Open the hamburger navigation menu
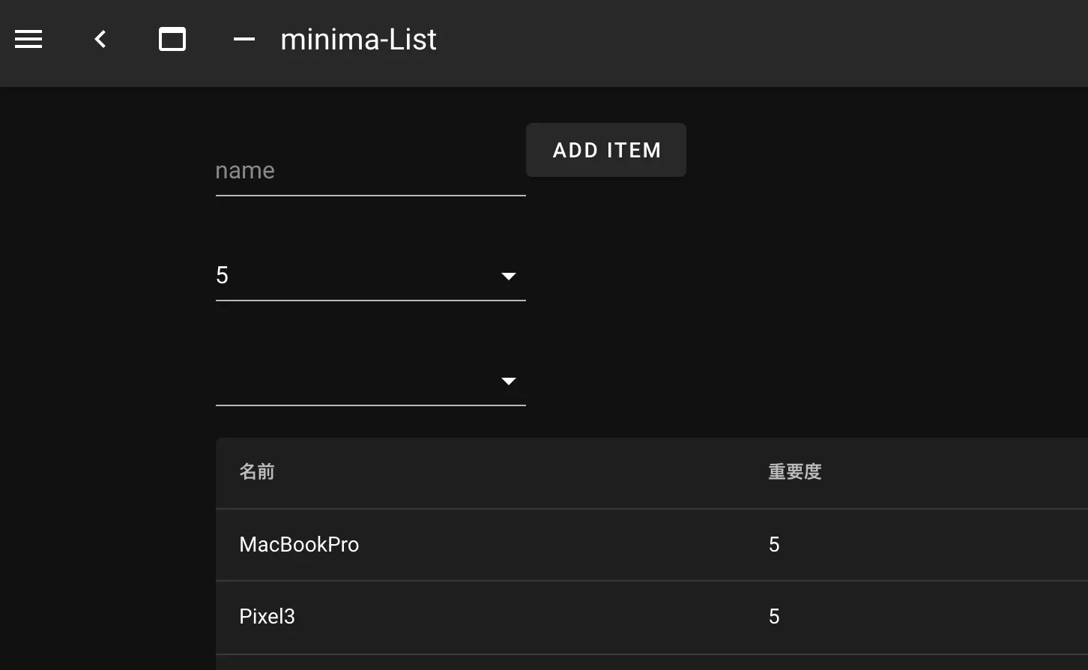 tap(28, 39)
